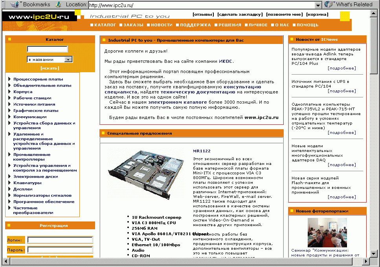Open the Объединительные платы catalog category

coord(42,86)
